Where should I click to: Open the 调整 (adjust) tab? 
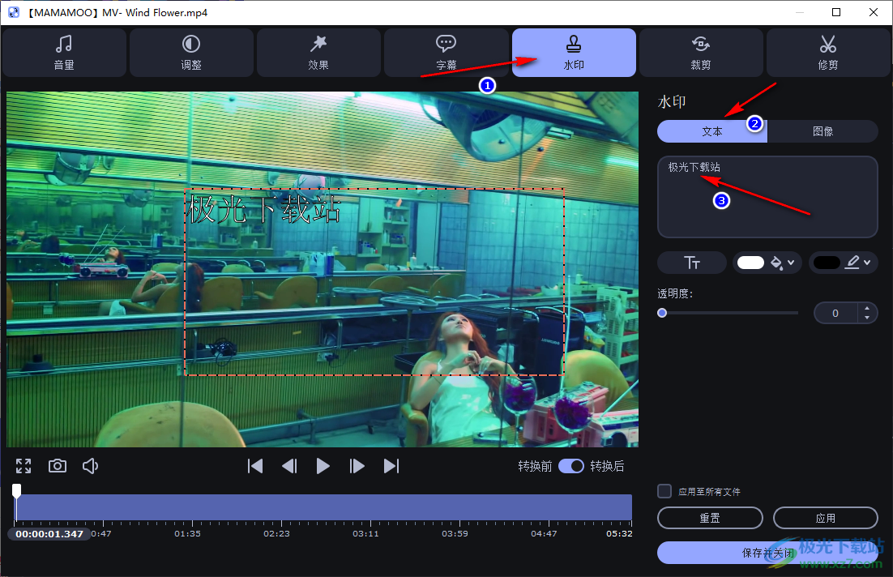click(x=191, y=53)
